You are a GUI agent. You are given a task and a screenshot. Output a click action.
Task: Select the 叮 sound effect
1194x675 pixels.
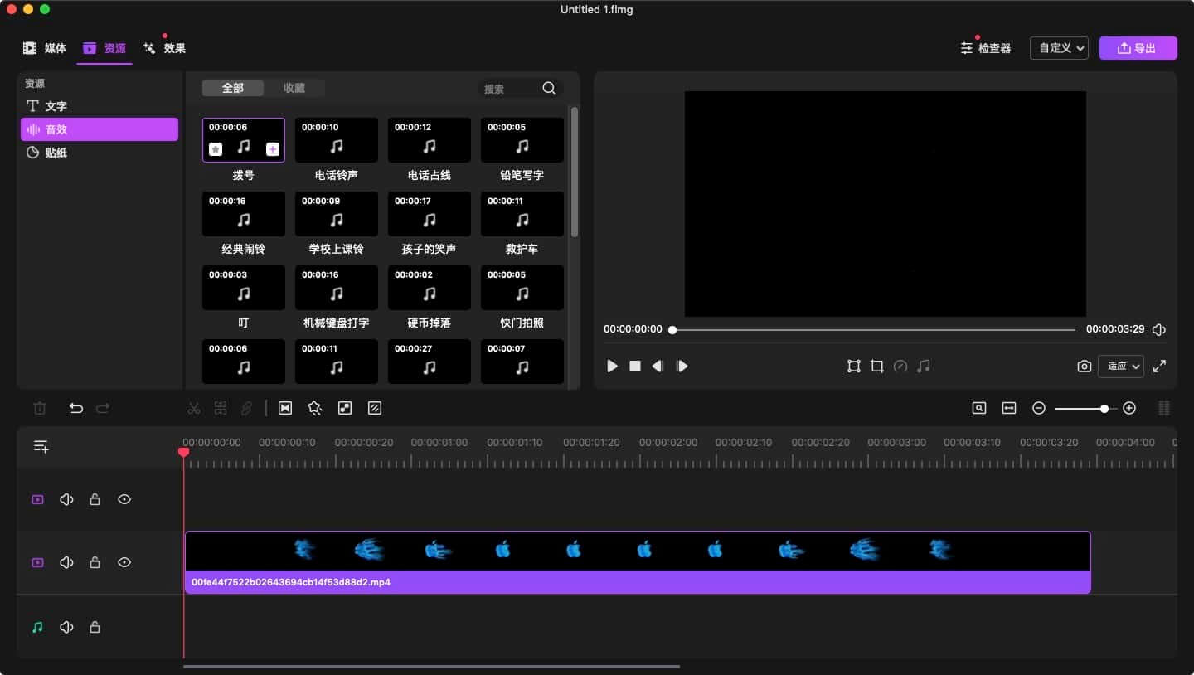[x=244, y=288]
